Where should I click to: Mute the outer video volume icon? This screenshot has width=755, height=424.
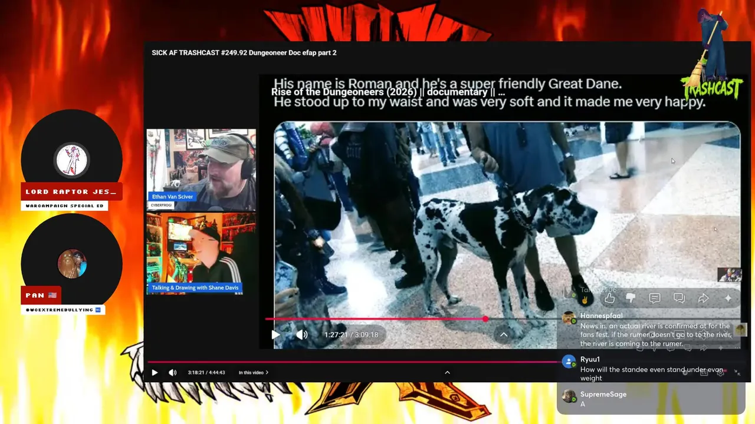[x=172, y=372]
